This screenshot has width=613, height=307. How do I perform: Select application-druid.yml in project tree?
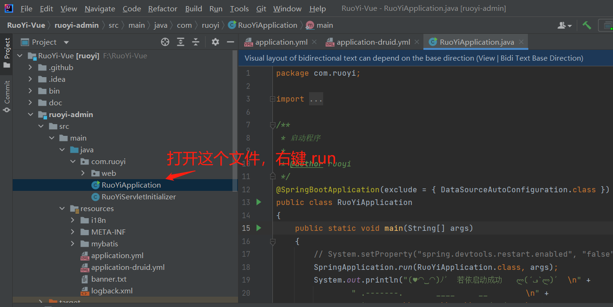tap(122, 267)
